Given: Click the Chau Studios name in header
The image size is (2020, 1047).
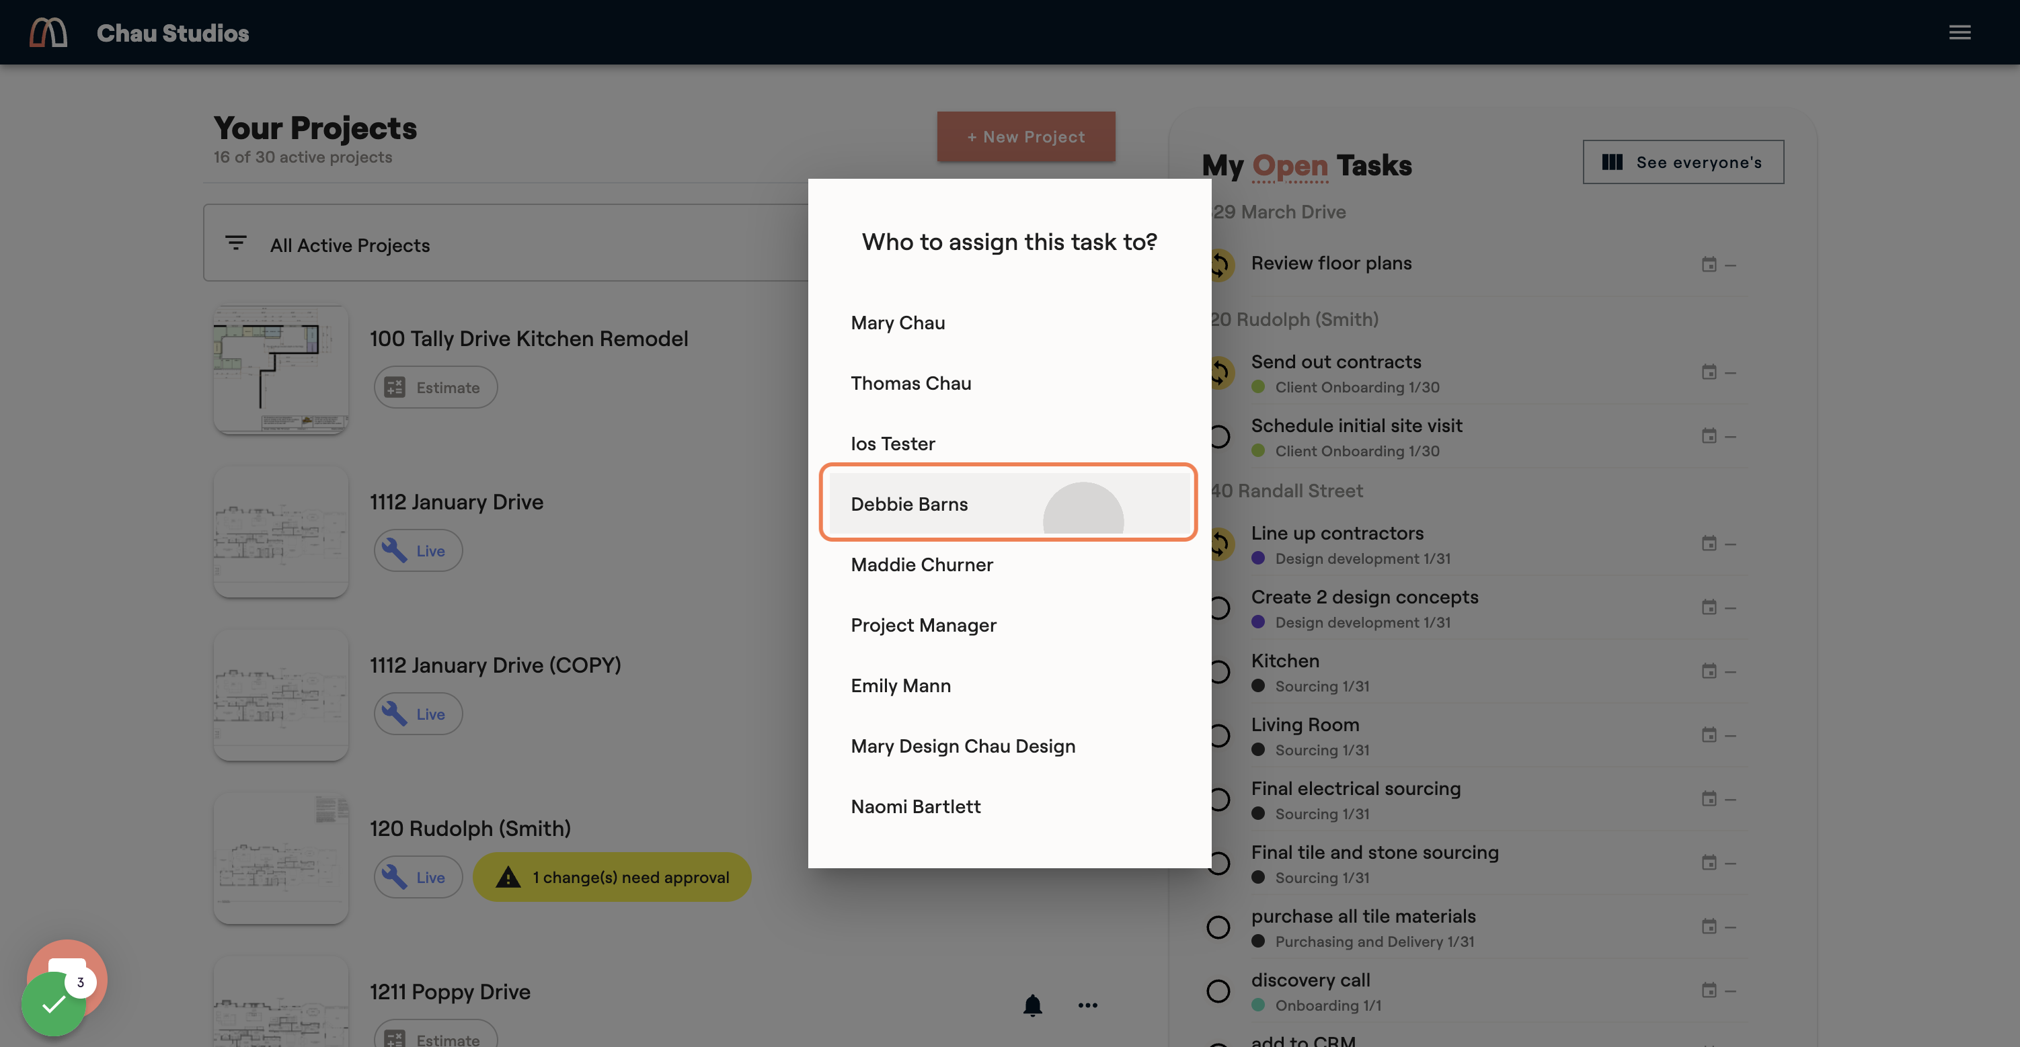Looking at the screenshot, I should (173, 33).
